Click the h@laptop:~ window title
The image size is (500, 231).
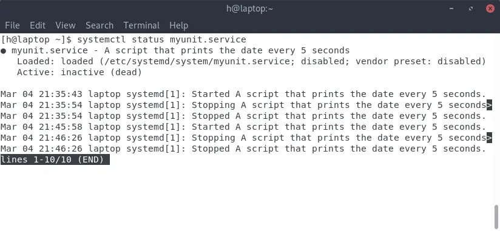pos(249,8)
